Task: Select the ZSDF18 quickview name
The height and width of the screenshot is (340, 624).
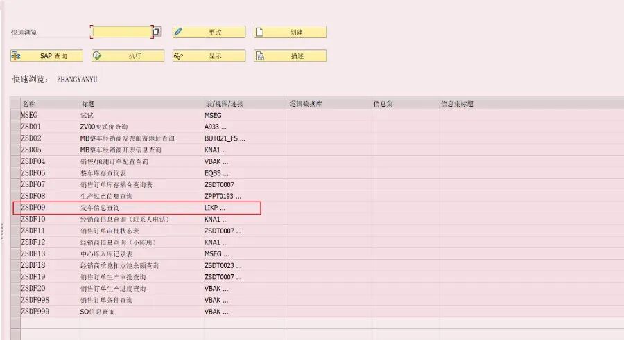Action: click(33, 265)
